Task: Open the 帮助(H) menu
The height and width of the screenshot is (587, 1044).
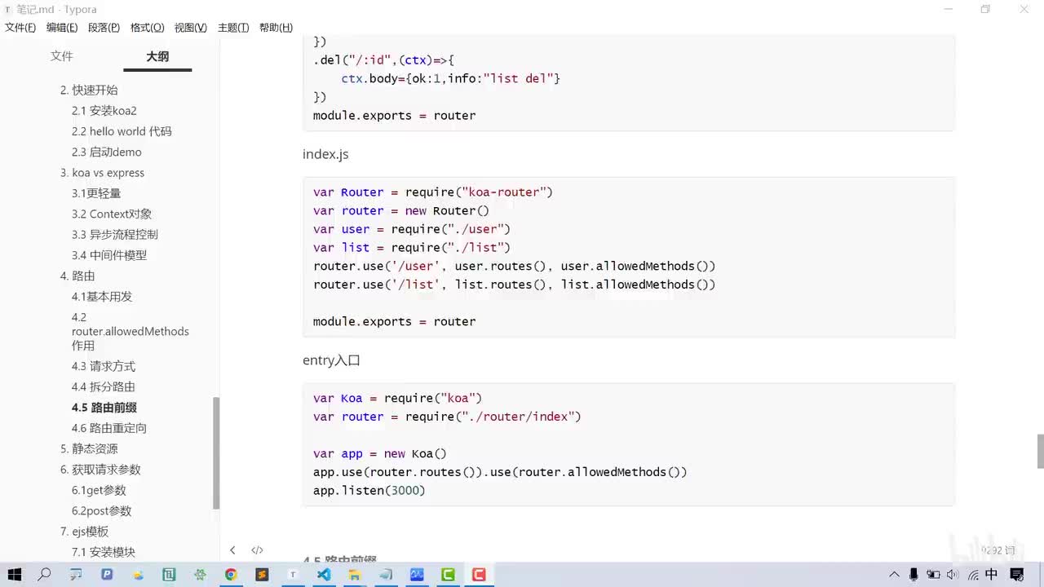Action: tap(276, 28)
